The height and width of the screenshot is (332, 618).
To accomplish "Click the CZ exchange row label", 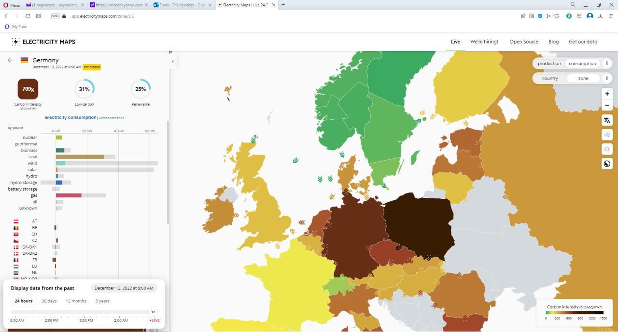I will pos(35,240).
